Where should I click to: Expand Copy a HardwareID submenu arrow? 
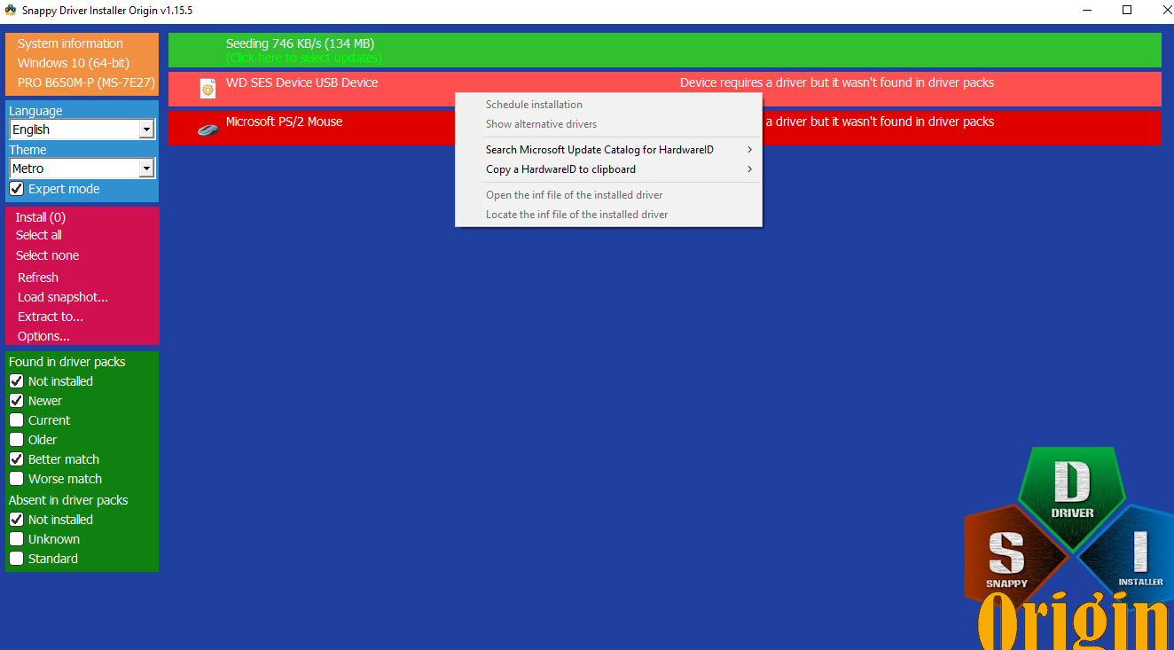(750, 169)
